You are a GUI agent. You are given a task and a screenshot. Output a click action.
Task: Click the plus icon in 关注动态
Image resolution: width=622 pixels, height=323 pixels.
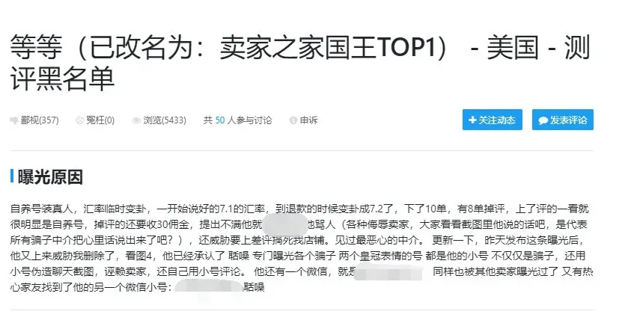[x=472, y=120]
